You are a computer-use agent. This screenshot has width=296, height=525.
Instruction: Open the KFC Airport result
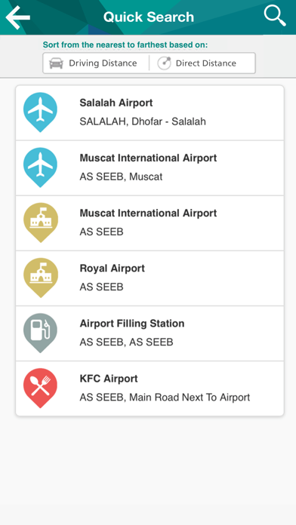(x=150, y=388)
